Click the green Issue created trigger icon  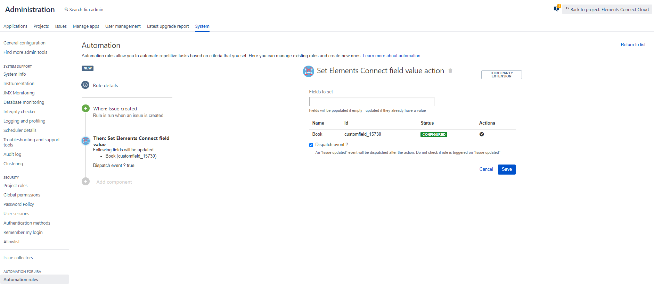85,109
